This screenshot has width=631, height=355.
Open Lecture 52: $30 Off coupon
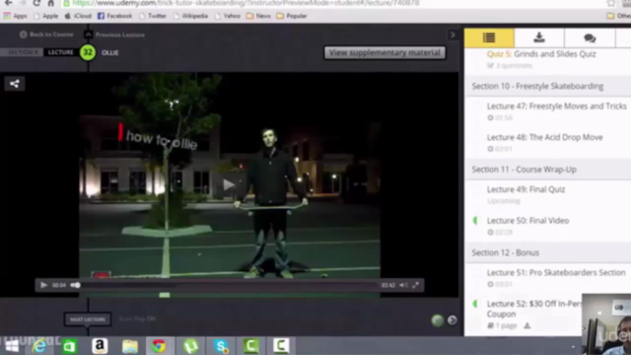tap(534, 309)
